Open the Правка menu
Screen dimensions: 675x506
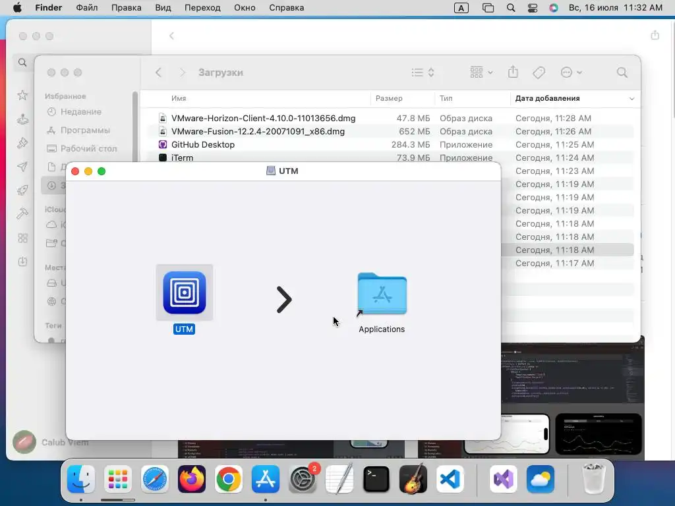126,8
